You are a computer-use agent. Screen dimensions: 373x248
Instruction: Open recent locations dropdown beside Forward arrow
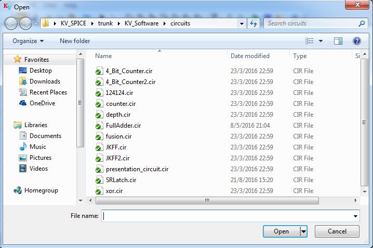pyautogui.click(x=36, y=24)
